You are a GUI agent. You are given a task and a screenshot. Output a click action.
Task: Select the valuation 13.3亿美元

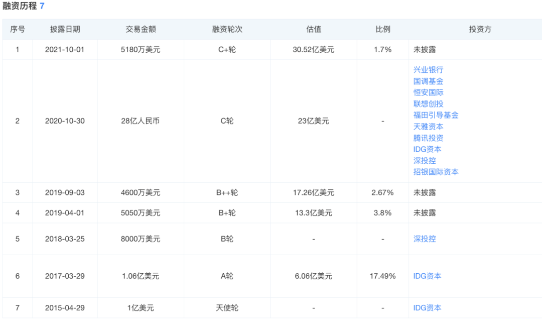[x=314, y=213]
